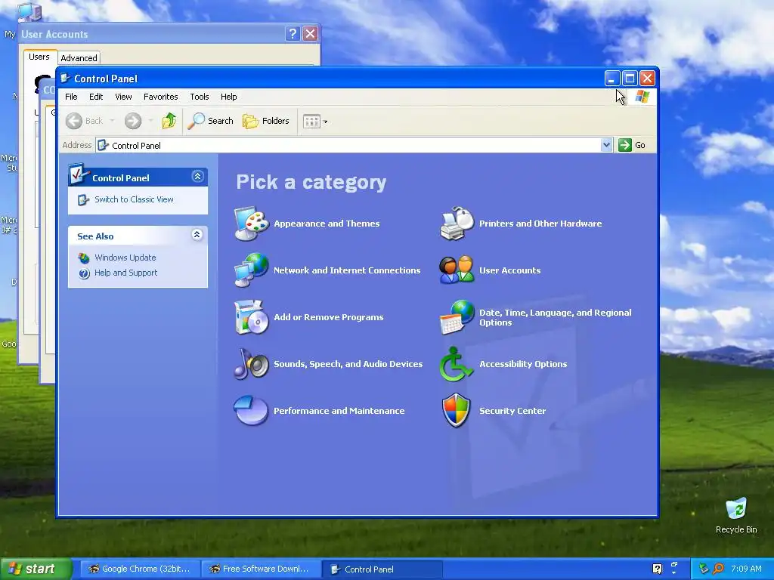The image size is (774, 580).
Task: Click the Switch to Classic View icon
Action: pyautogui.click(x=83, y=199)
